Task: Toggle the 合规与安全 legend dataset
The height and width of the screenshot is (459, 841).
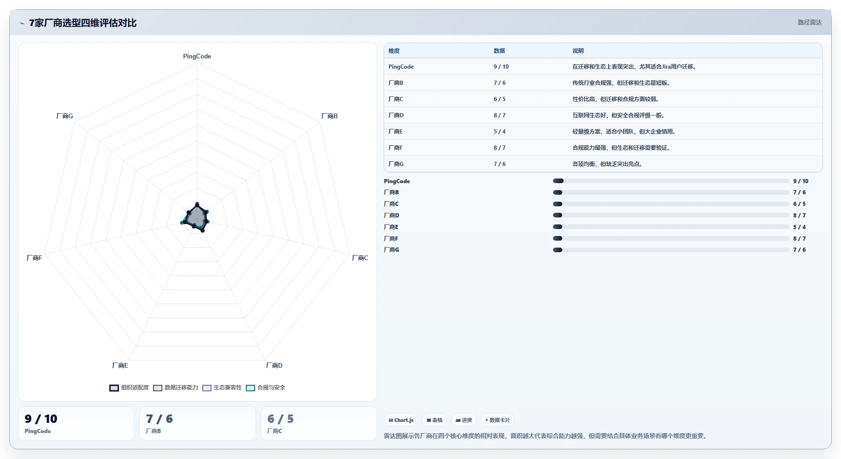Action: 266,388
